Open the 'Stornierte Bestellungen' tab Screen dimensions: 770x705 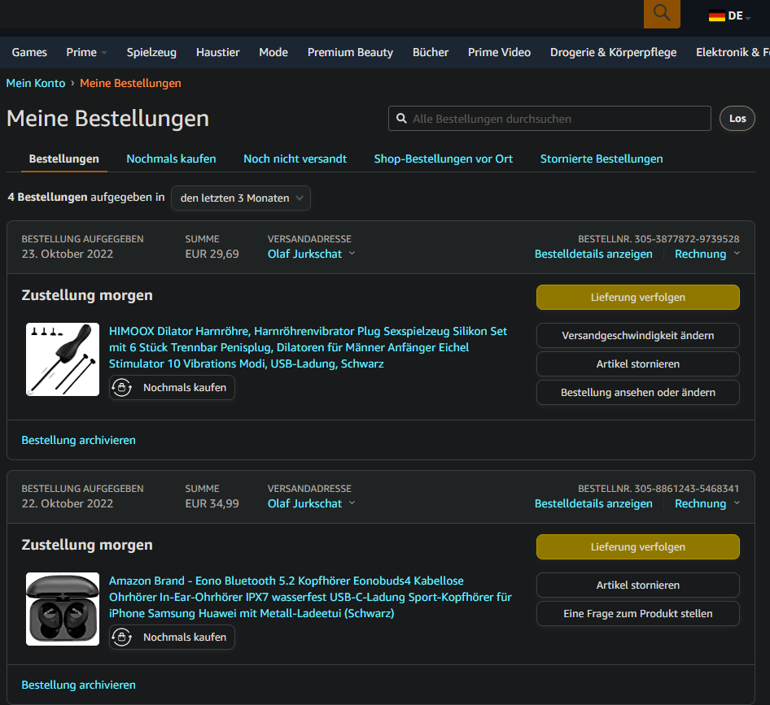click(602, 159)
